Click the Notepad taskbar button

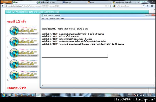[x=38, y=95]
